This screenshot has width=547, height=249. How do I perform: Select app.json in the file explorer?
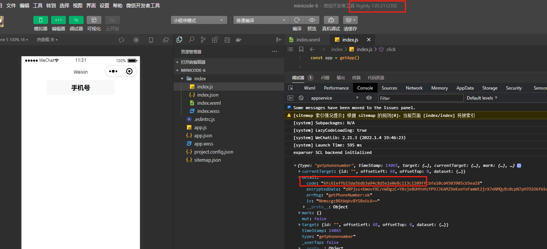coord(203,135)
